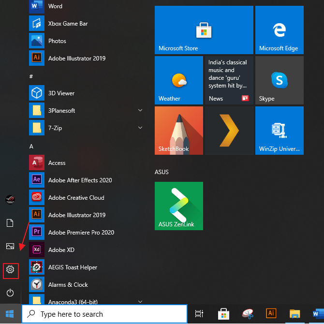Open the Photos app
The width and height of the screenshot is (324, 324).
tap(86, 41)
